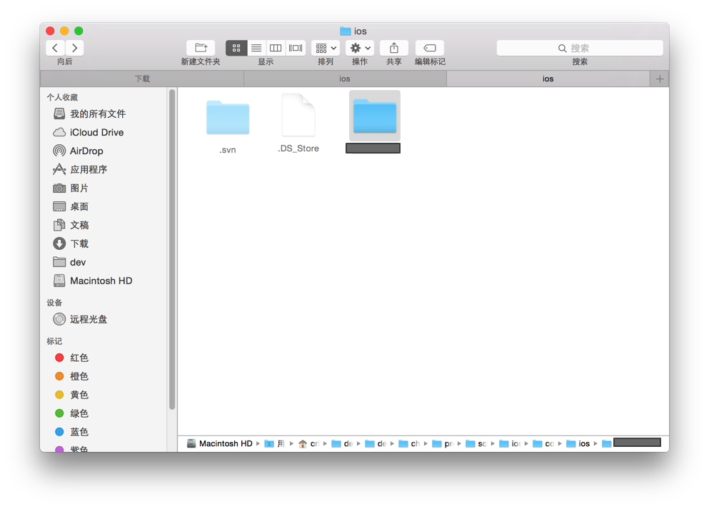Select the 橙色 (orange) tag
Image resolution: width=709 pixels, height=509 pixels.
(72, 376)
